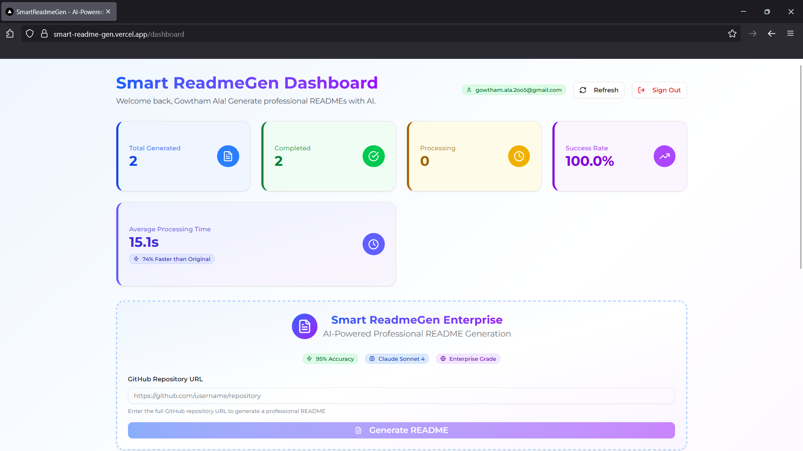
Task: Click the gowtham.ala.2oo5@gmail.com account badge
Action: coord(514,90)
